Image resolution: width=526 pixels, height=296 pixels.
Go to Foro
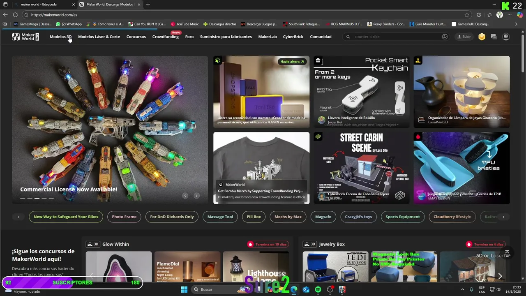[x=189, y=37]
